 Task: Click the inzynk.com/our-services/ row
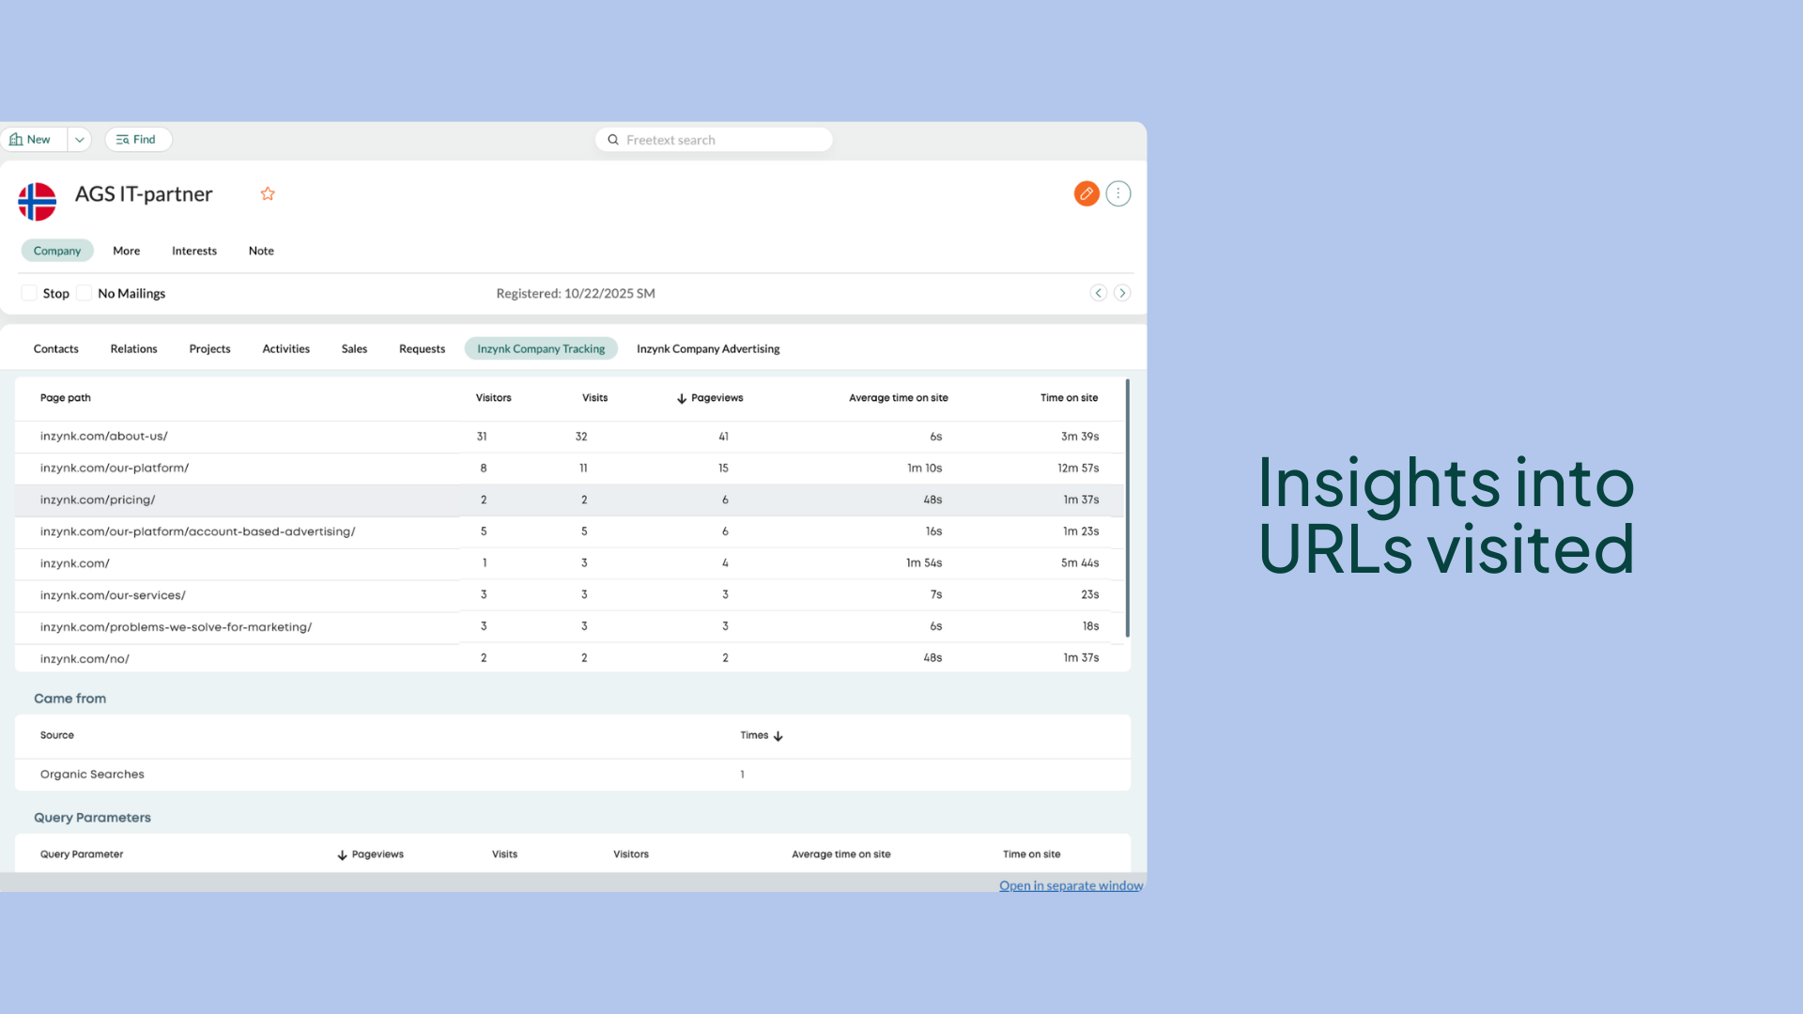coord(569,595)
